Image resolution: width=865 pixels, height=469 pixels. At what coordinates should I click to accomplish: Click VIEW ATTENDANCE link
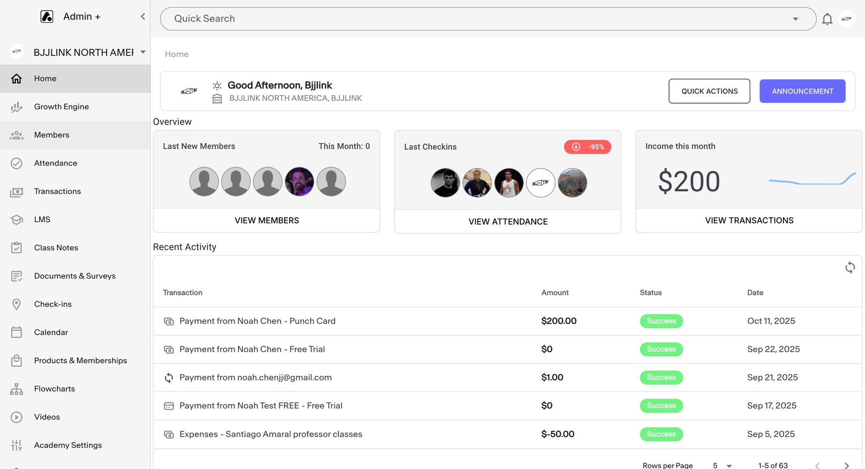tap(508, 221)
